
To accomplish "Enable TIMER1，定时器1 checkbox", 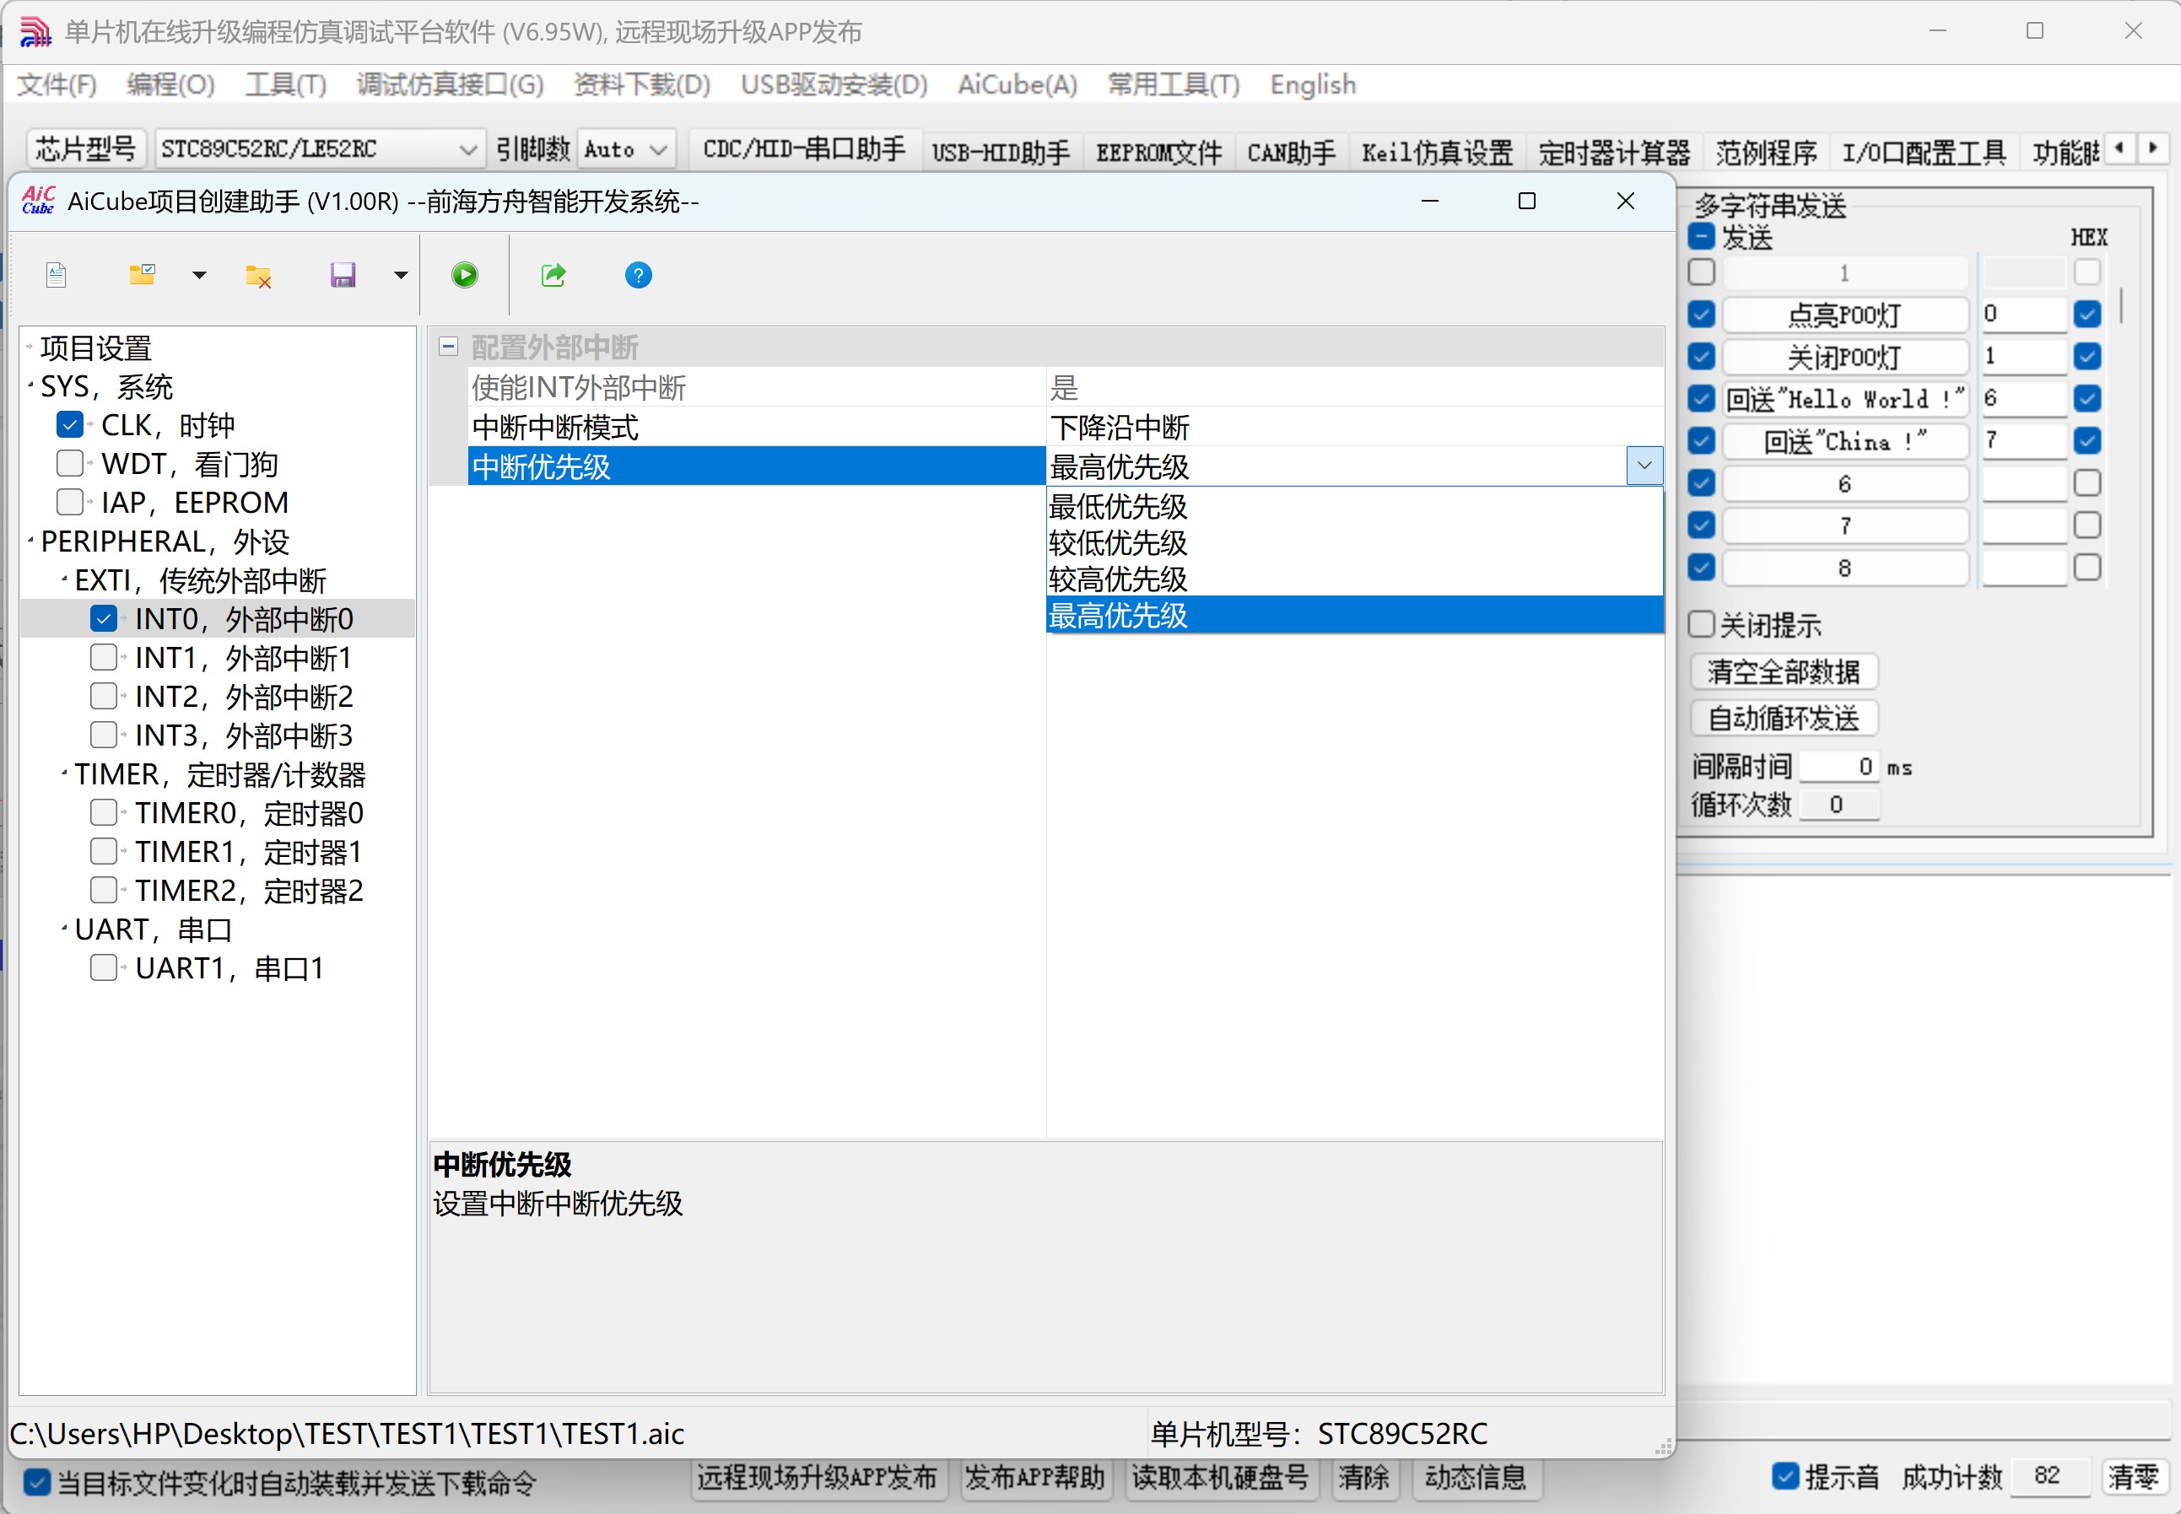I will click(104, 852).
